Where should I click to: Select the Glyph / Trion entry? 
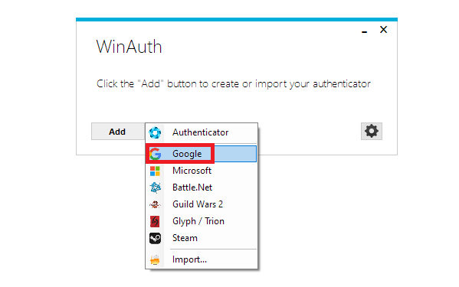[x=202, y=221]
